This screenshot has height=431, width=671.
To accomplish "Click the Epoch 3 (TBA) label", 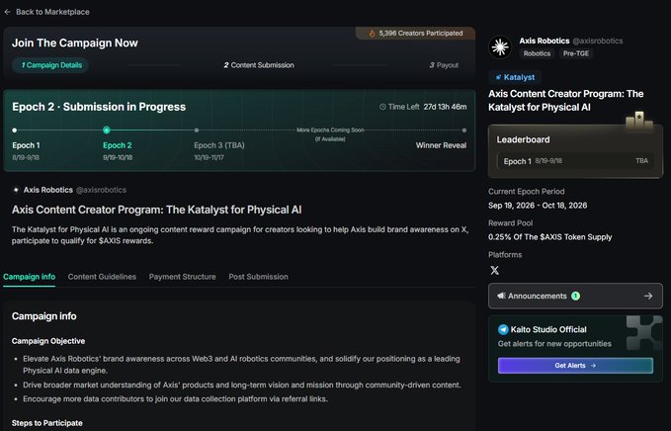I will tap(219, 145).
